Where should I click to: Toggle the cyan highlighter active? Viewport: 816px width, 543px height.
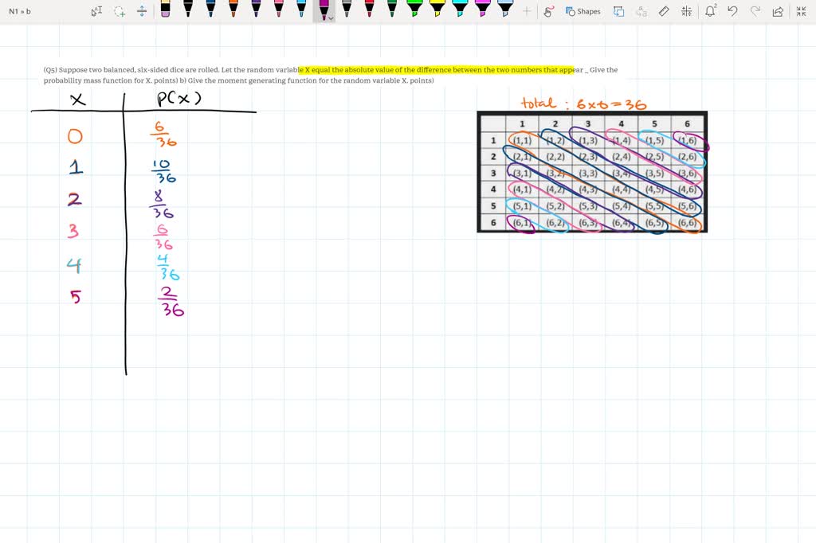[x=461, y=11]
